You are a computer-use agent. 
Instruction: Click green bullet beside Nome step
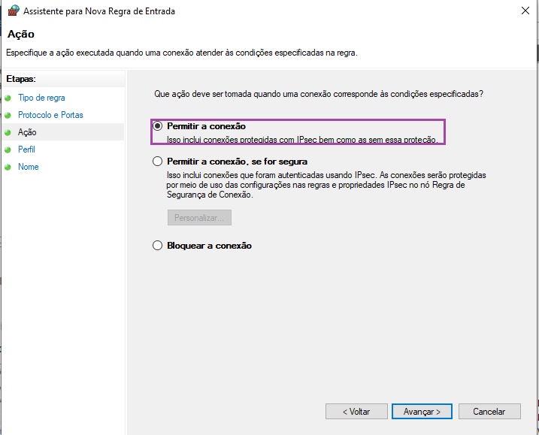coord(8,168)
